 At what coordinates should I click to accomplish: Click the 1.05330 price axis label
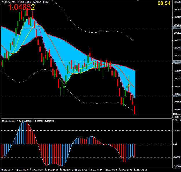tap(177, 33)
